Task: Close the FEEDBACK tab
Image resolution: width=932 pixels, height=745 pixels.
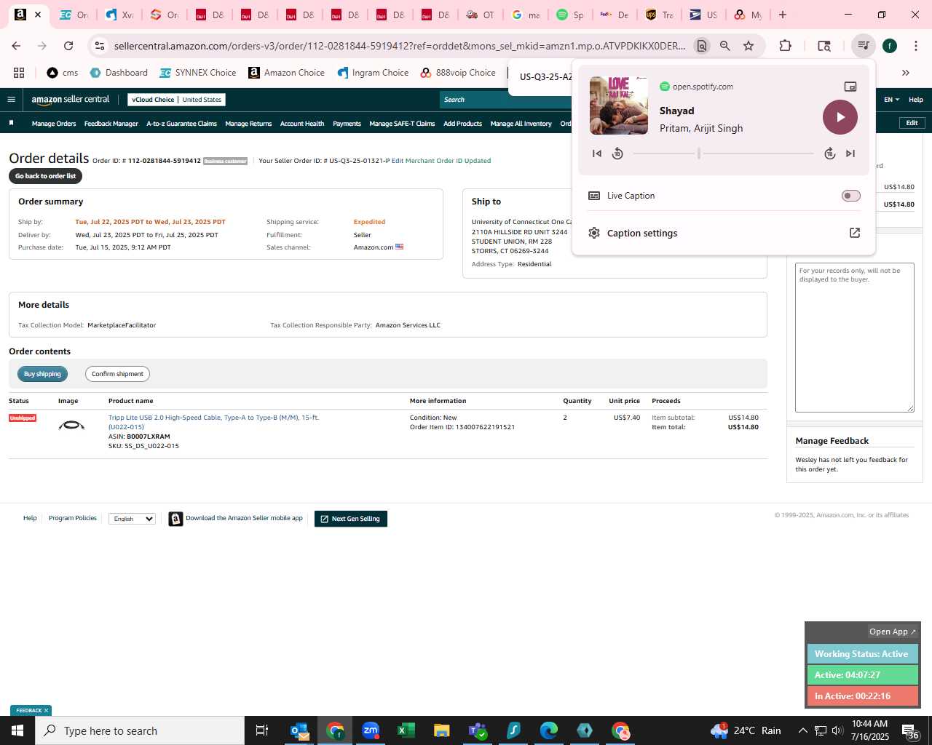Action: click(x=46, y=711)
